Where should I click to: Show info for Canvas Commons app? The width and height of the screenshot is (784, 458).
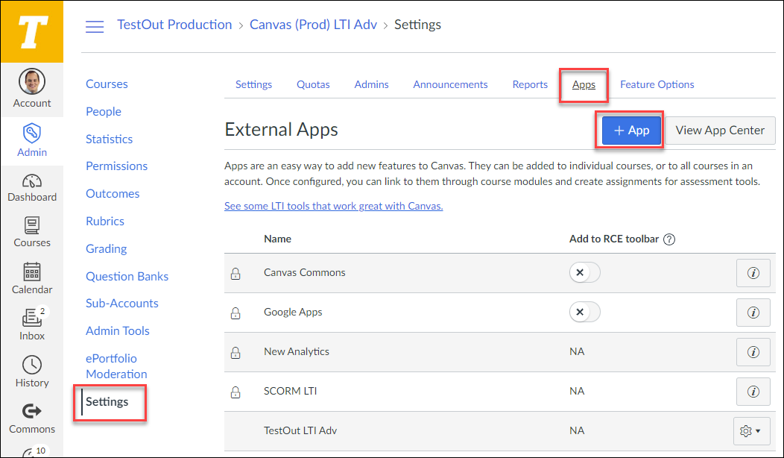pyautogui.click(x=753, y=273)
